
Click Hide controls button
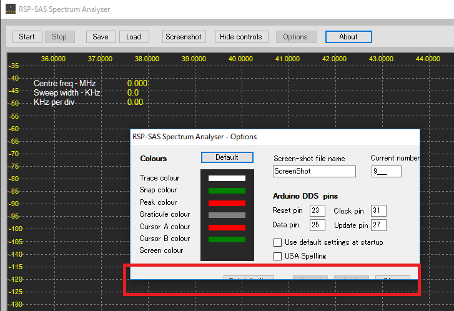click(x=241, y=37)
